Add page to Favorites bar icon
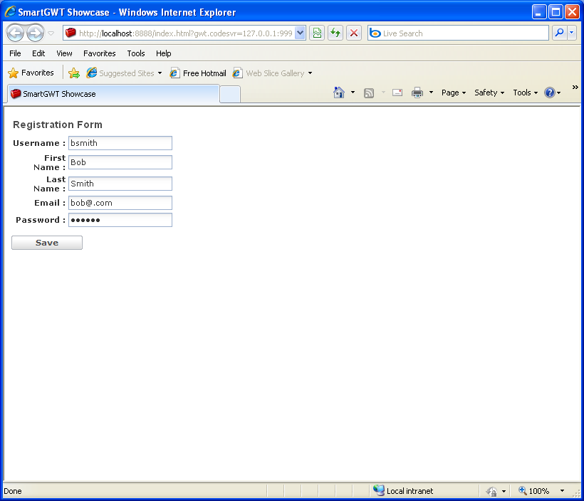Screen dimensions: 584x501 click(74, 73)
